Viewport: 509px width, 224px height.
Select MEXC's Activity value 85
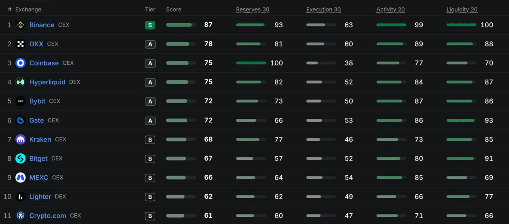point(419,178)
